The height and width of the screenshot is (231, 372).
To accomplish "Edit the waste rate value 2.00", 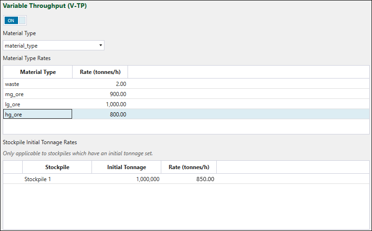I will pyautogui.click(x=100, y=84).
